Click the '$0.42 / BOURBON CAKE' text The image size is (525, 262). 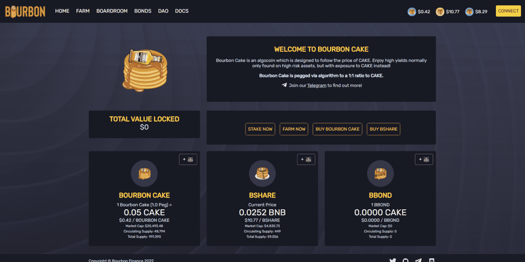tap(144, 220)
